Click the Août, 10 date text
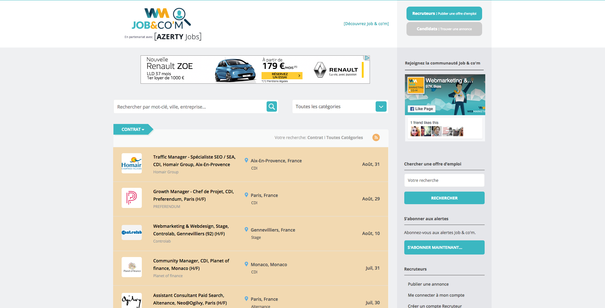 371,233
